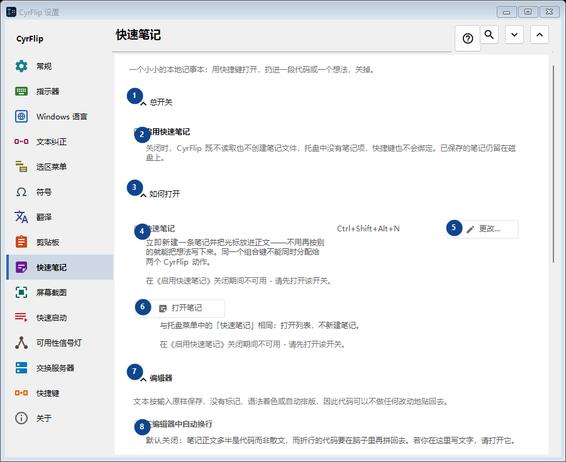
Task: Click the General gear icon in the sidebar
Action: pyautogui.click(x=21, y=66)
